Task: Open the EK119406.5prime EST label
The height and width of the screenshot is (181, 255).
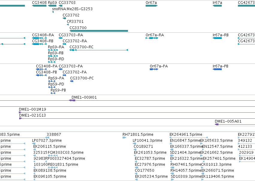Action: (x=218, y=177)
